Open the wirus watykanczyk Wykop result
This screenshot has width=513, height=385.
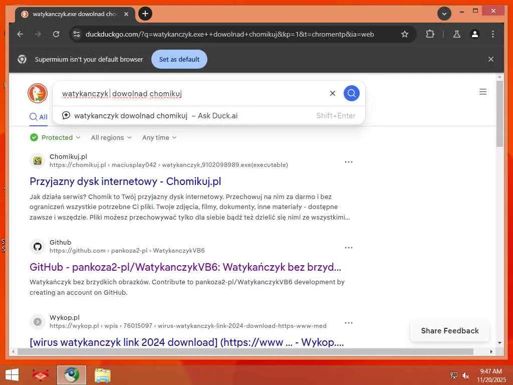(187, 342)
